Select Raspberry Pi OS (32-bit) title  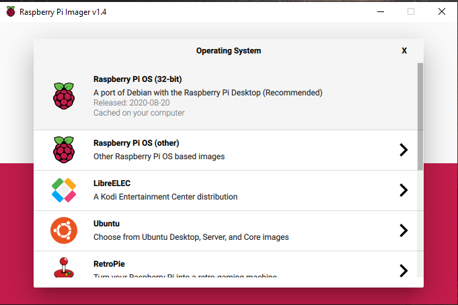point(138,79)
